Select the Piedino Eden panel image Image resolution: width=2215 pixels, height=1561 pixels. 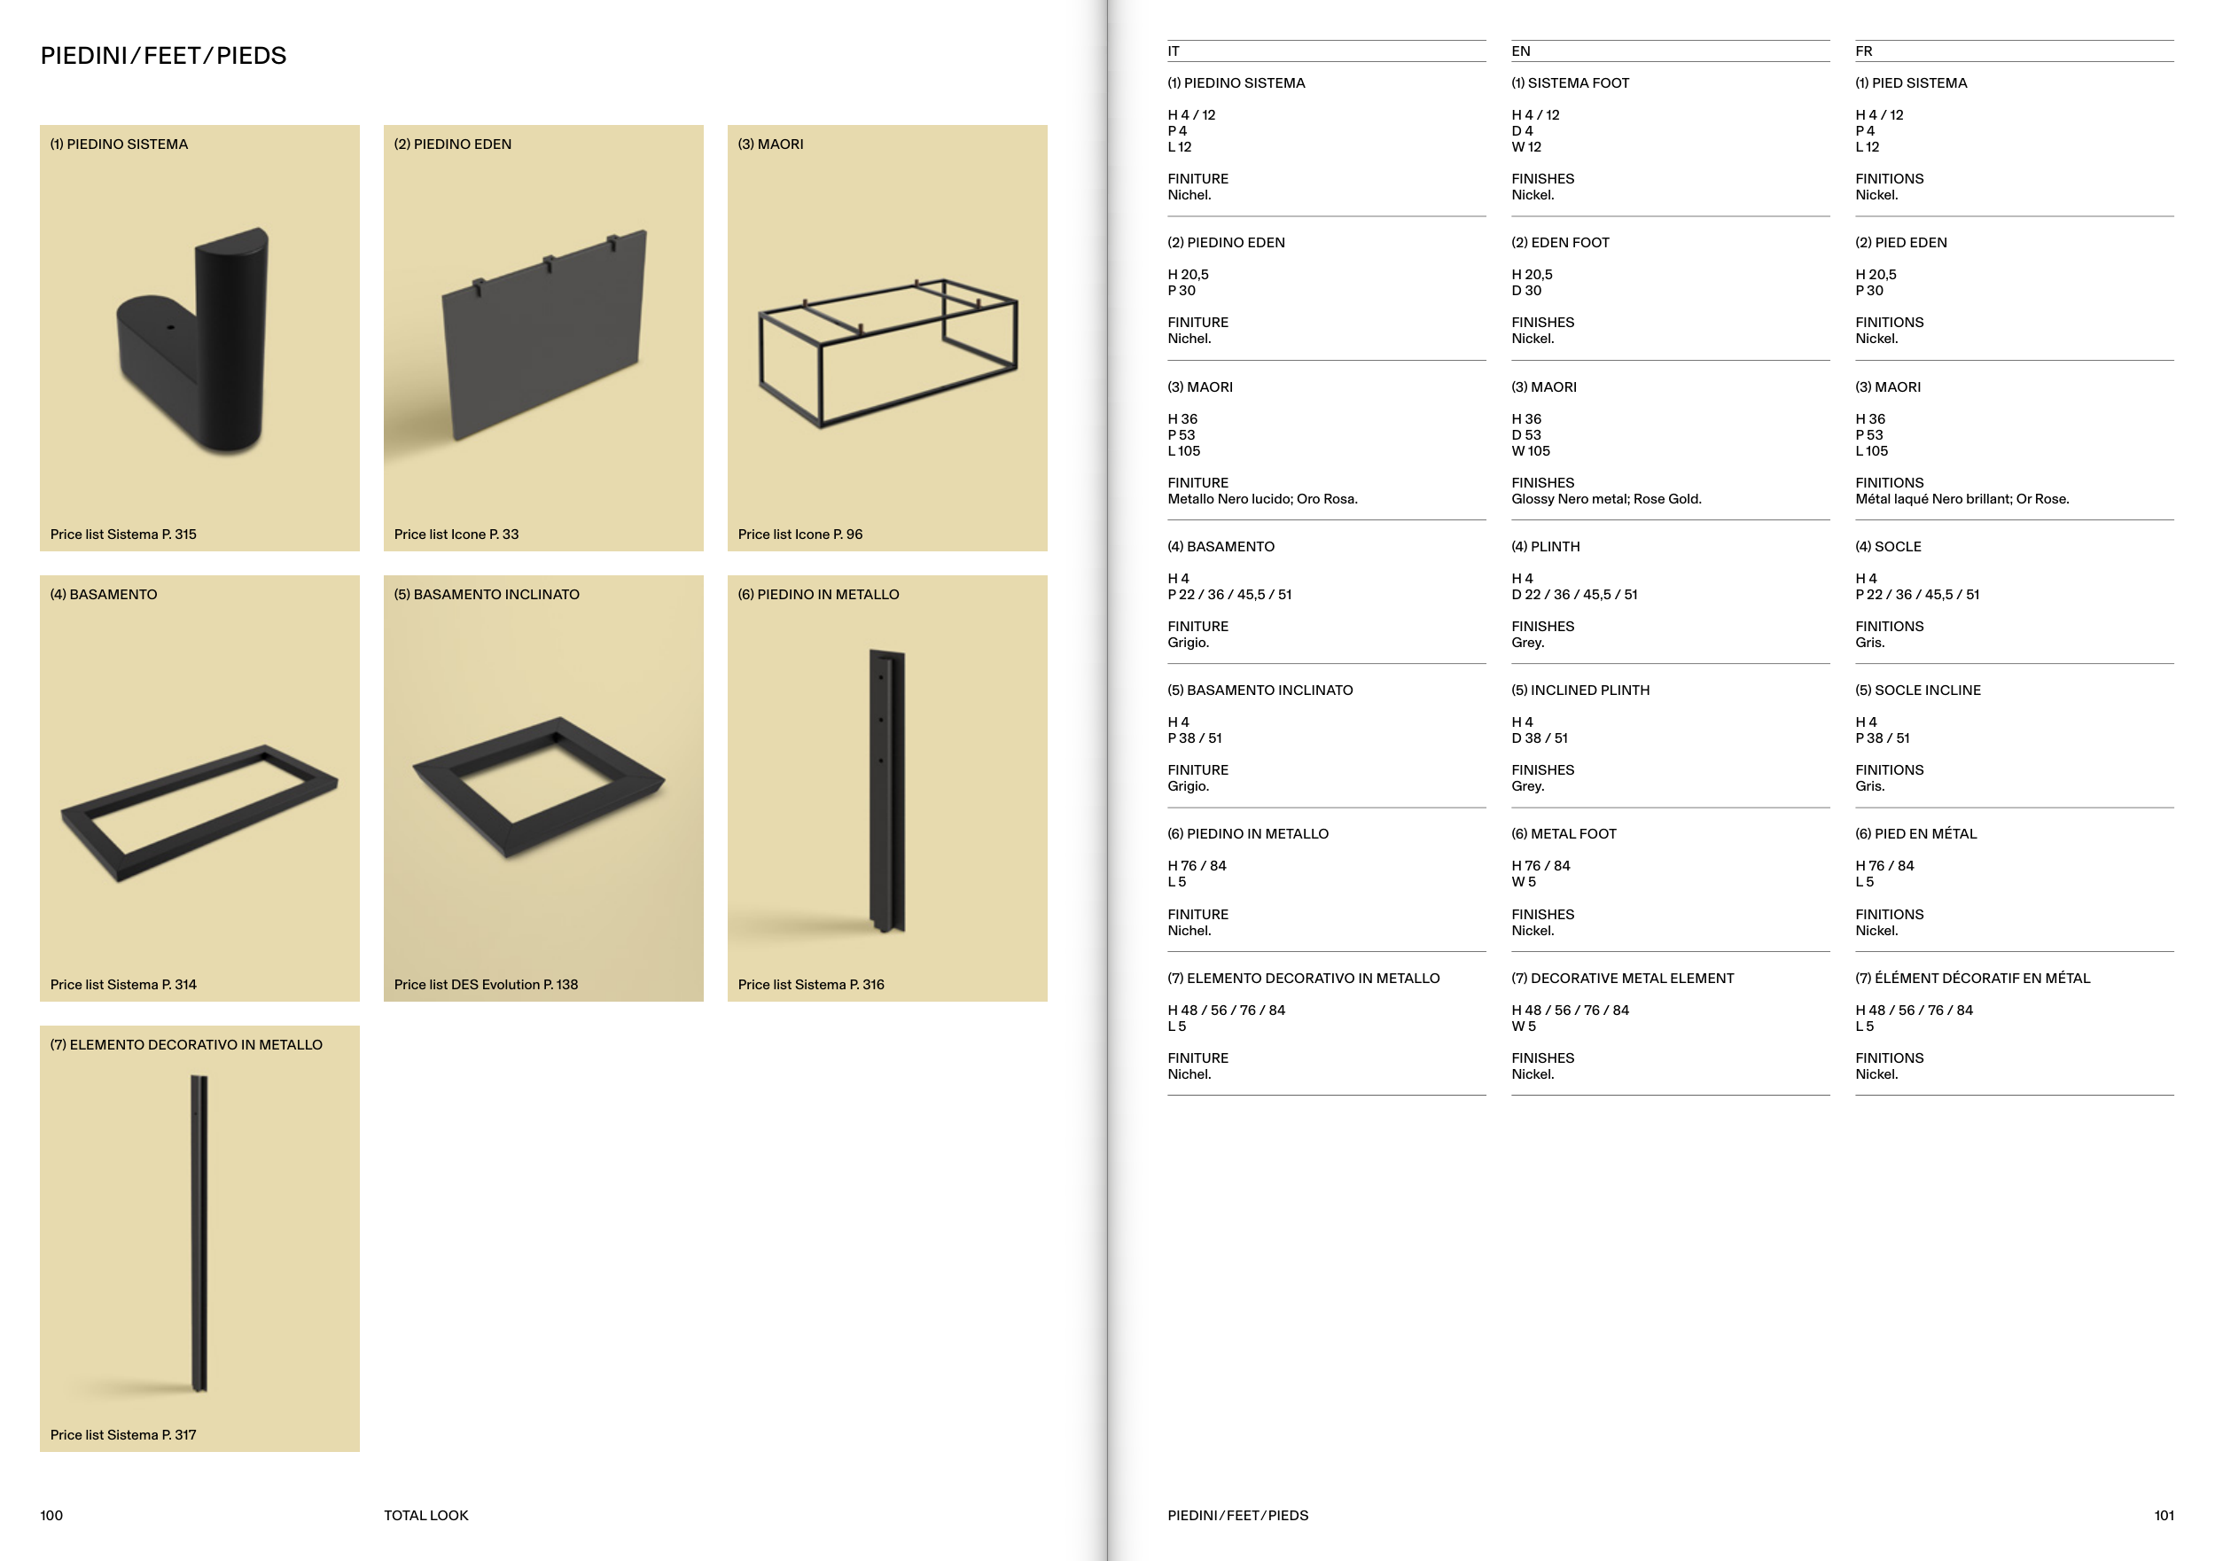click(545, 332)
